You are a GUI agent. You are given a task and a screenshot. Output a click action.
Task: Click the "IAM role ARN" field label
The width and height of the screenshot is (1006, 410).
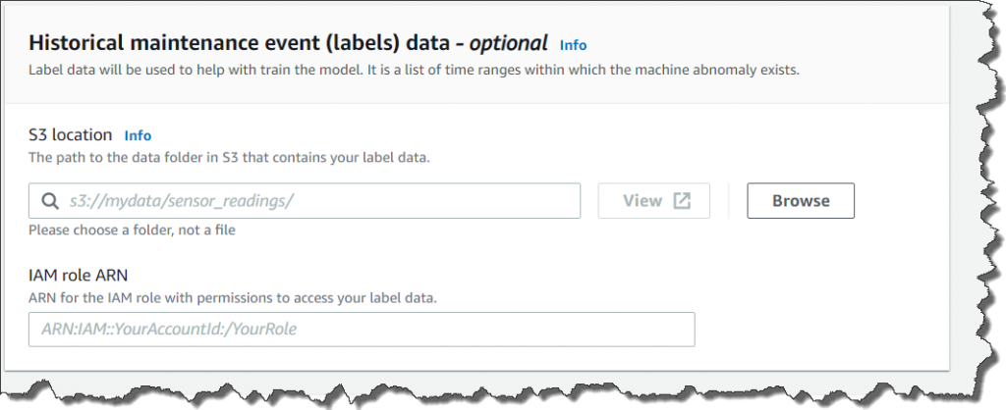[x=79, y=275]
